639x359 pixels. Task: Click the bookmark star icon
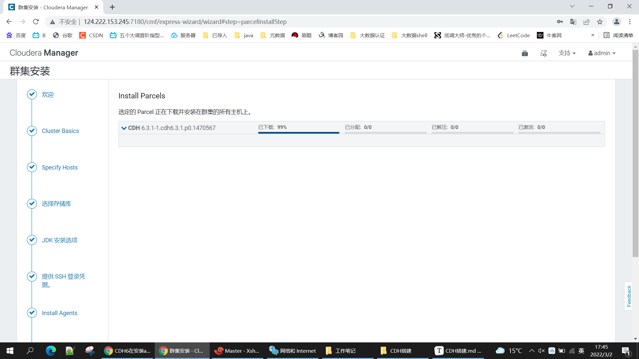tap(600, 22)
